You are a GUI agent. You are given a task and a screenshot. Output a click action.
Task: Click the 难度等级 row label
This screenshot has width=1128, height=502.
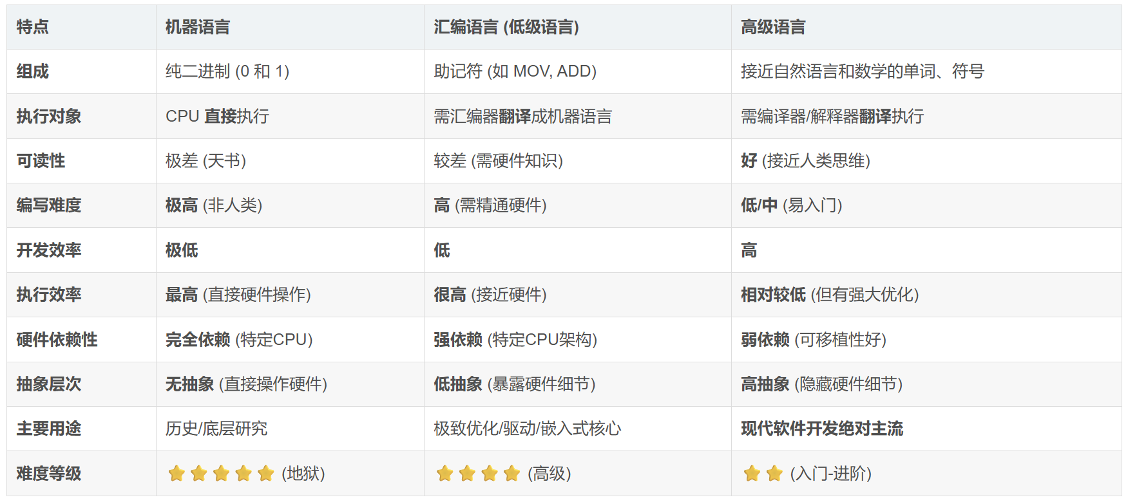coord(49,474)
